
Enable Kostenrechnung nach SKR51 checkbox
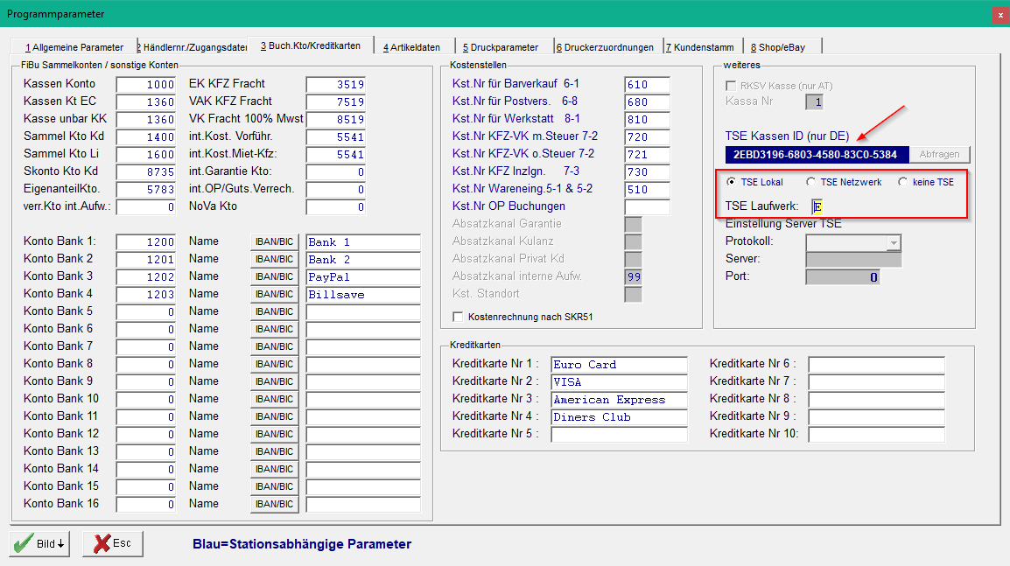[458, 317]
